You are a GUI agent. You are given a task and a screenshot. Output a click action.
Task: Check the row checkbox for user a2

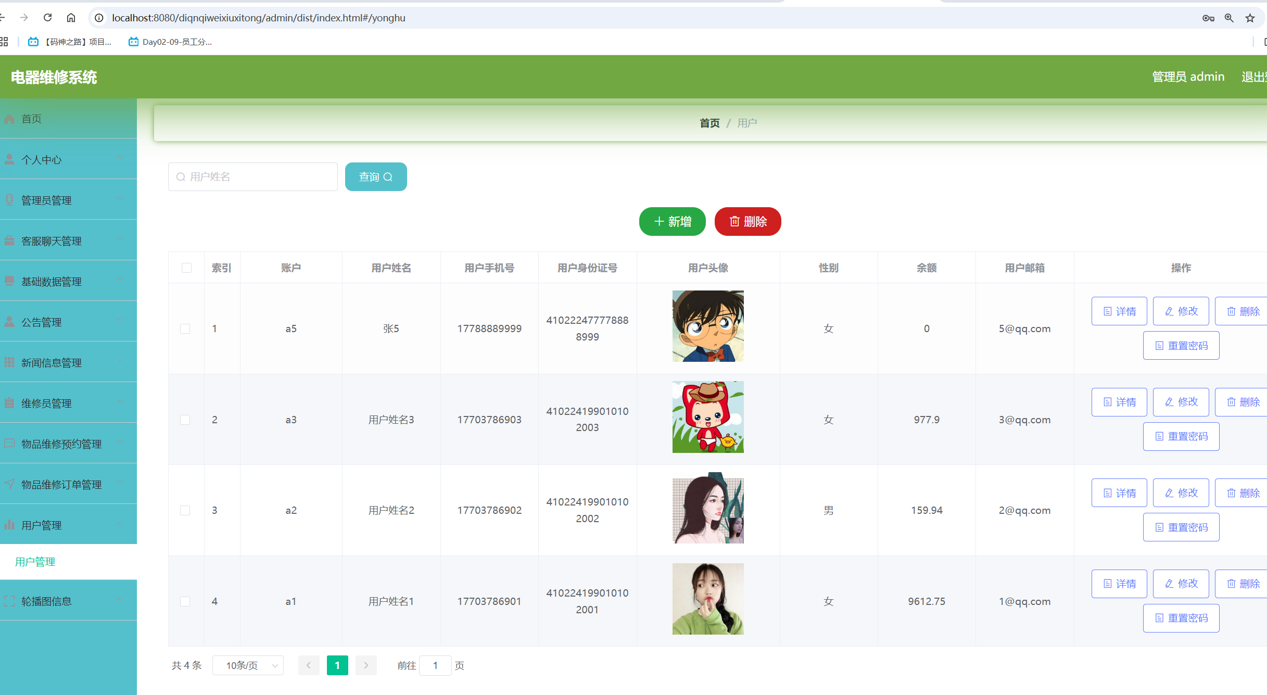point(185,510)
